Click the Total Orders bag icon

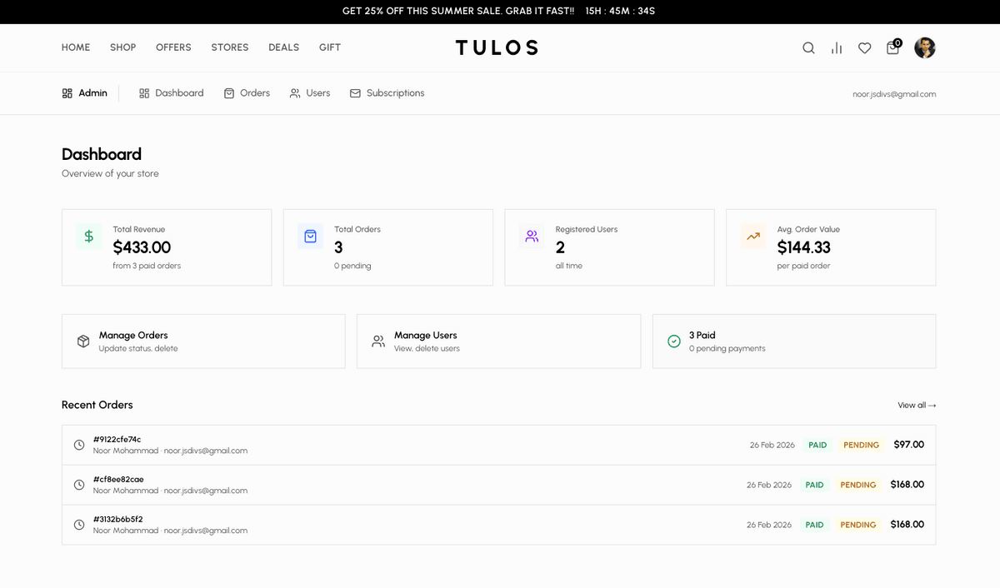tap(310, 237)
